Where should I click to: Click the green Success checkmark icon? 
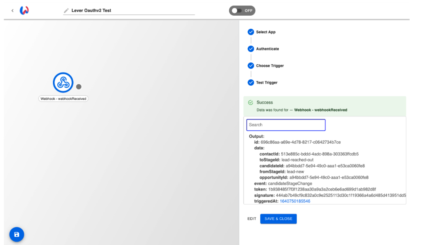(251, 102)
